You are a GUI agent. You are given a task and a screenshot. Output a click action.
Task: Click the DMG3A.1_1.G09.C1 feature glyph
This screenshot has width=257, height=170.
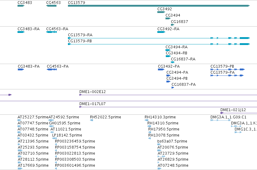coord(221,120)
